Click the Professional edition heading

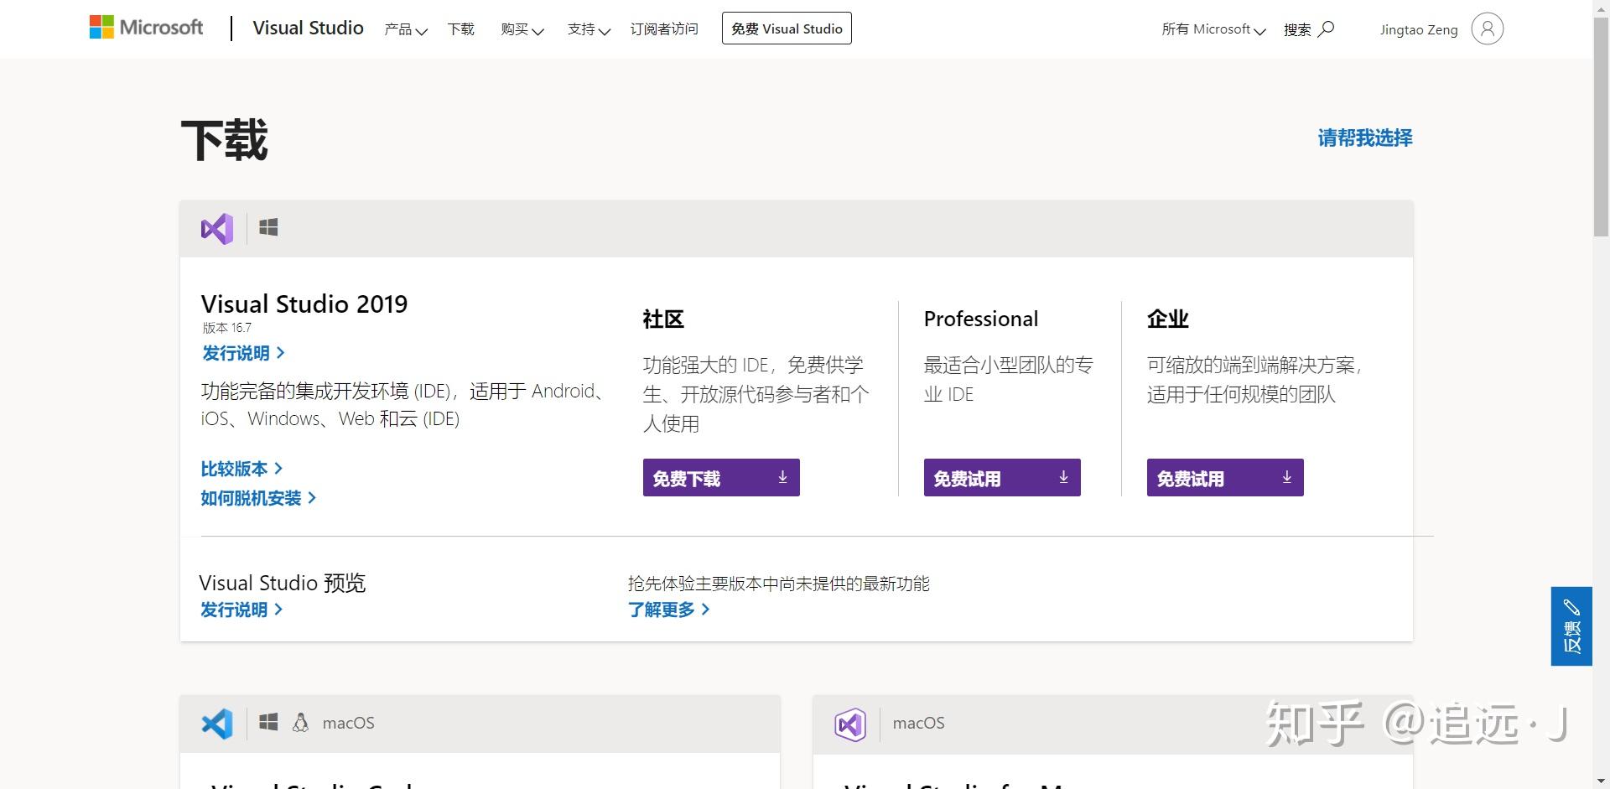(x=981, y=319)
